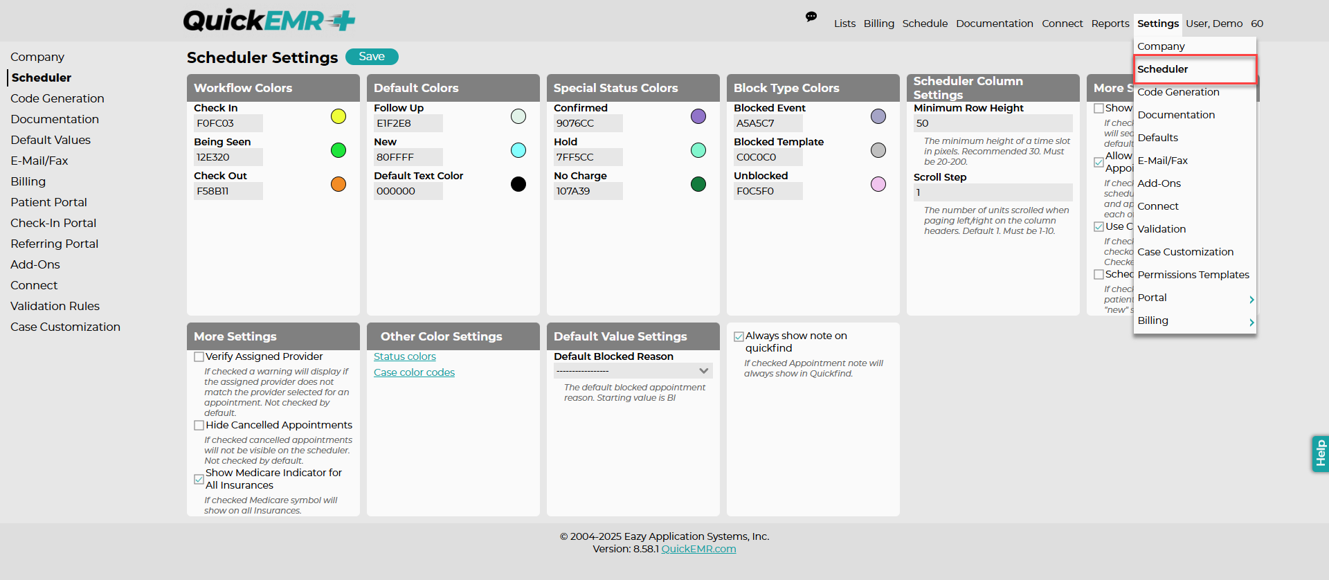1329x580 pixels.
Task: Go to Case Customization in left sidebar
Action: click(x=65, y=327)
